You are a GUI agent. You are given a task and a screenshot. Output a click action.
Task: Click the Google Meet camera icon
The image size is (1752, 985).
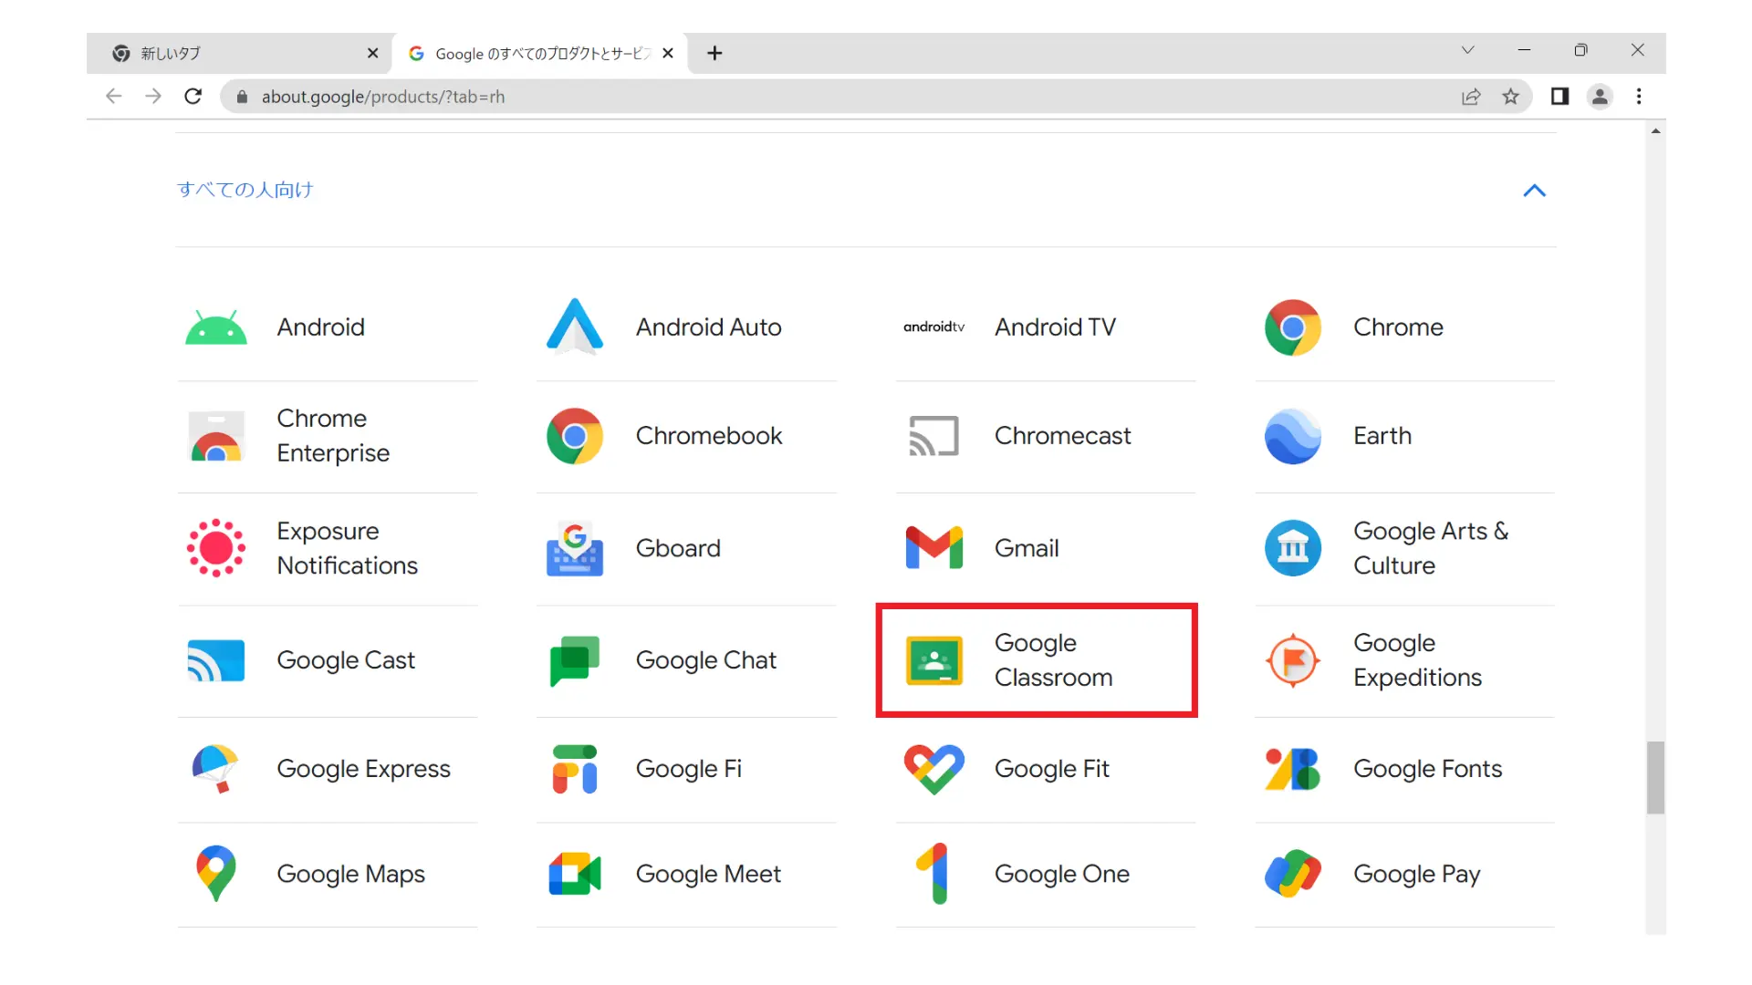point(575,874)
